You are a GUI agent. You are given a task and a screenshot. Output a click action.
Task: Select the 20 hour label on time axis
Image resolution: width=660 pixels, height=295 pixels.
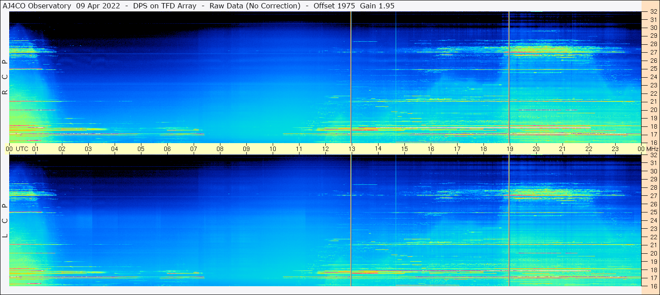click(536, 149)
